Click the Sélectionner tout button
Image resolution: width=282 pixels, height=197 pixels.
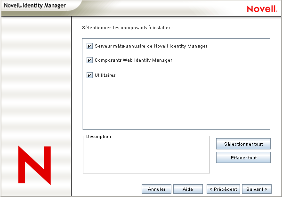tap(243, 144)
